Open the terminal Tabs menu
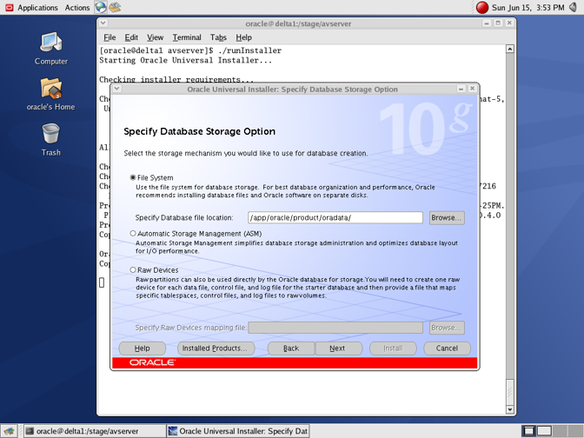The width and height of the screenshot is (584, 438). click(x=218, y=37)
